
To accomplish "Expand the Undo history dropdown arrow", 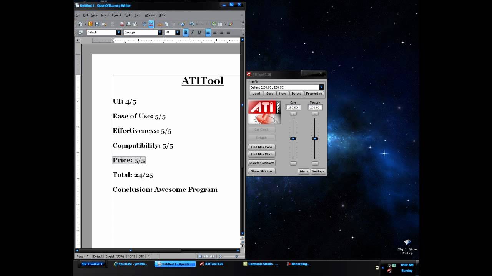I will tap(197, 24).
